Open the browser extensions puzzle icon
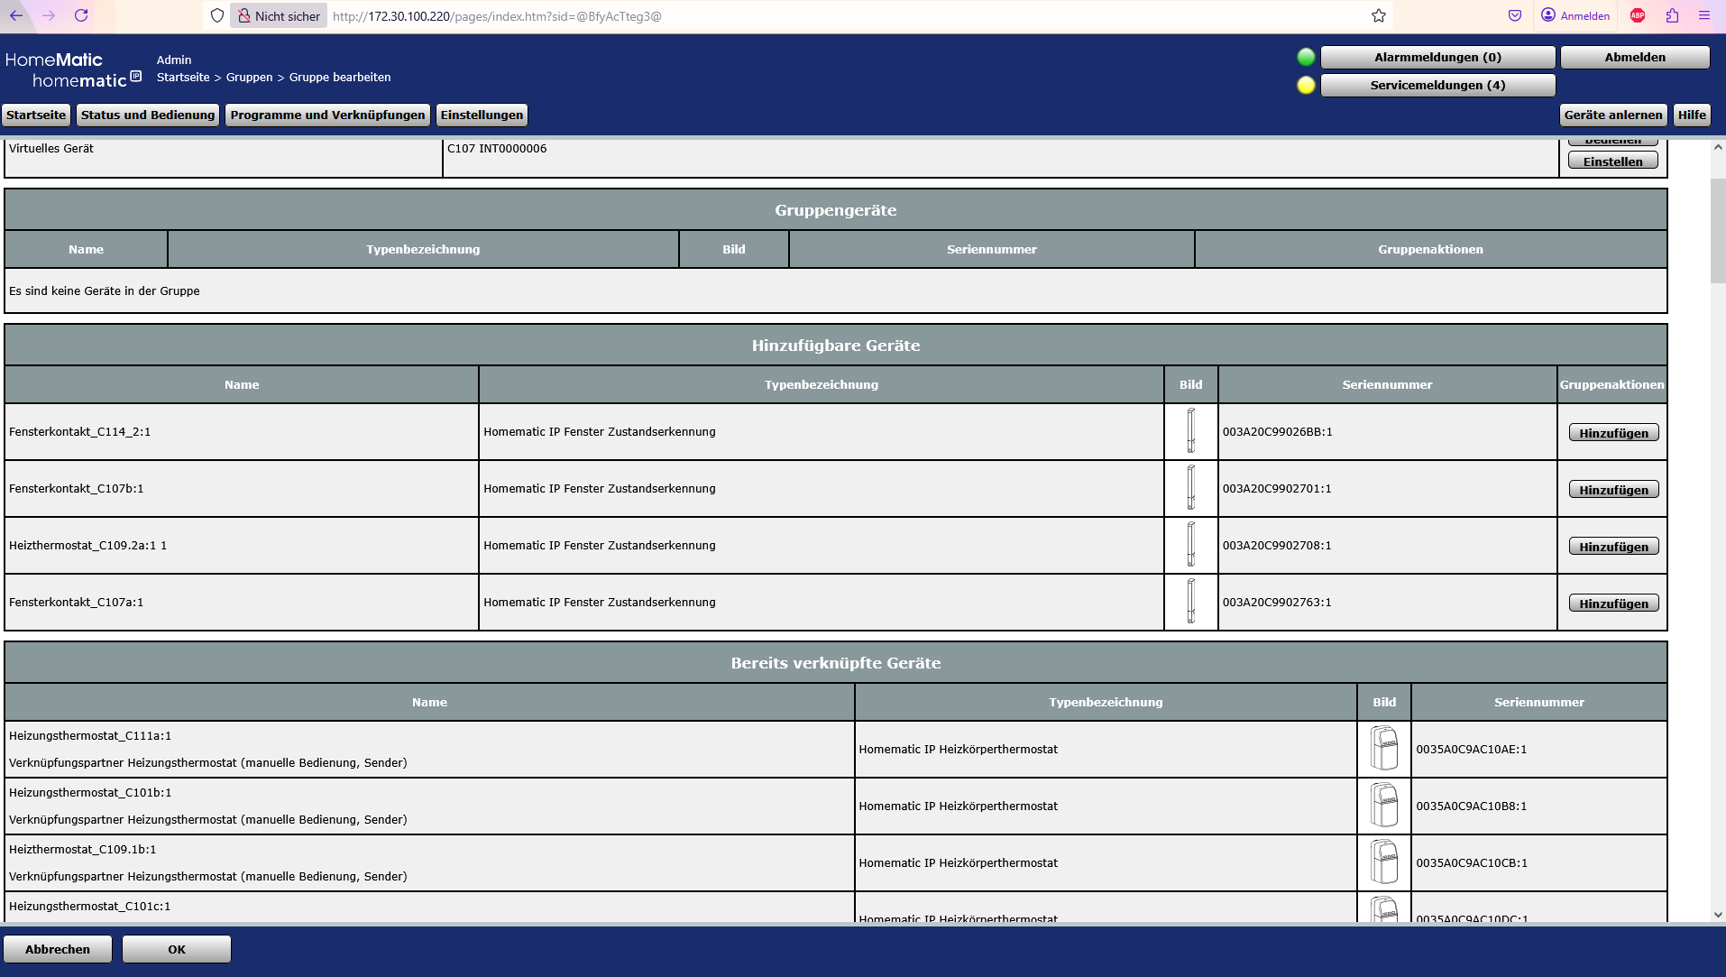Screen dimensions: 1726x977 point(1672,15)
